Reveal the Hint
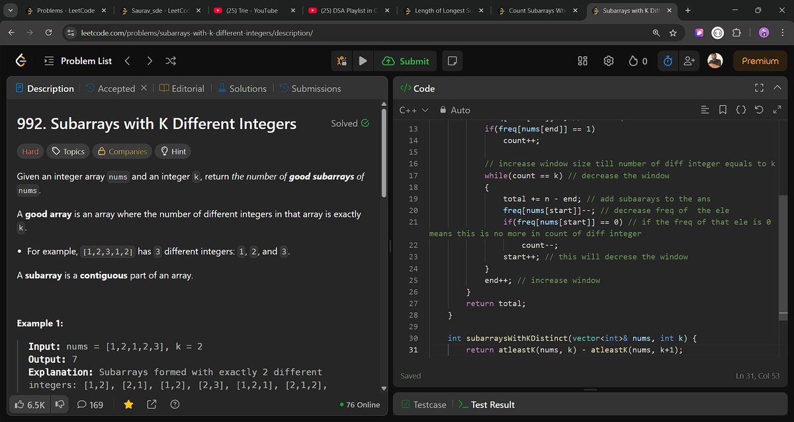This screenshot has height=422, width=794. click(x=172, y=151)
